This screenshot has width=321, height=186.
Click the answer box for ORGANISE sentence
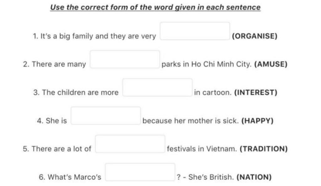coord(195,31)
